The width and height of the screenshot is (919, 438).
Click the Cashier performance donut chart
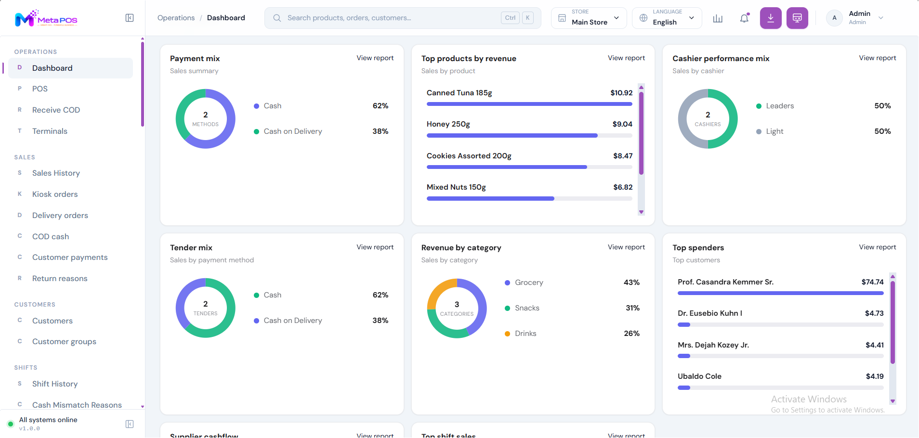click(x=708, y=119)
